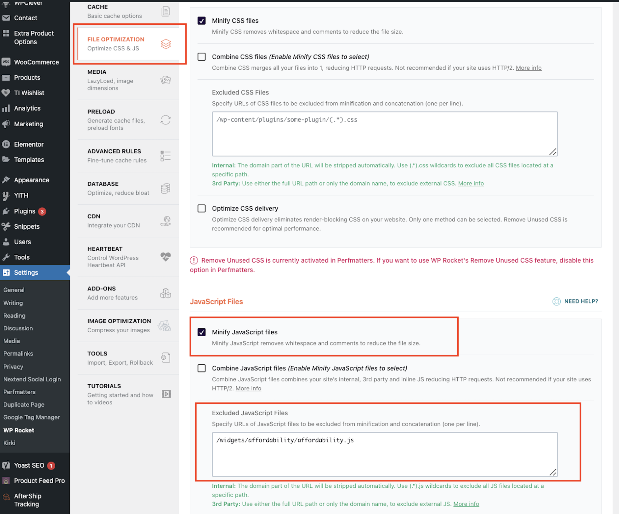Click the Excluded CSS Files resize handle
The width and height of the screenshot is (619, 514).
click(x=553, y=152)
